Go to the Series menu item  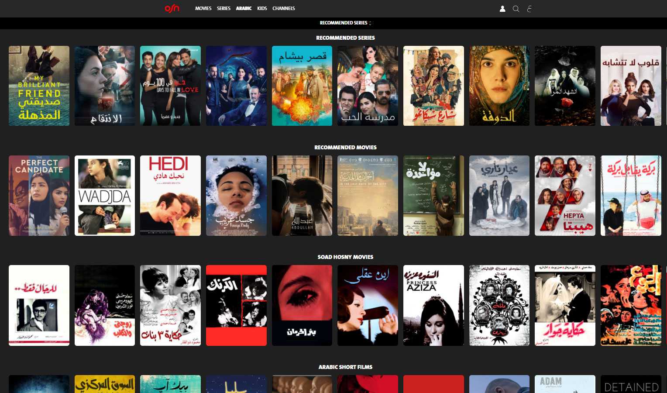(223, 8)
